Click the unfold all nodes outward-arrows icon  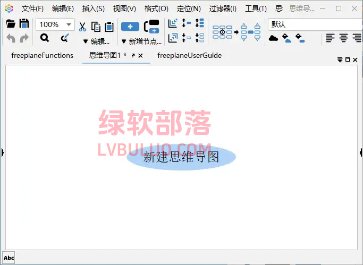199,23
